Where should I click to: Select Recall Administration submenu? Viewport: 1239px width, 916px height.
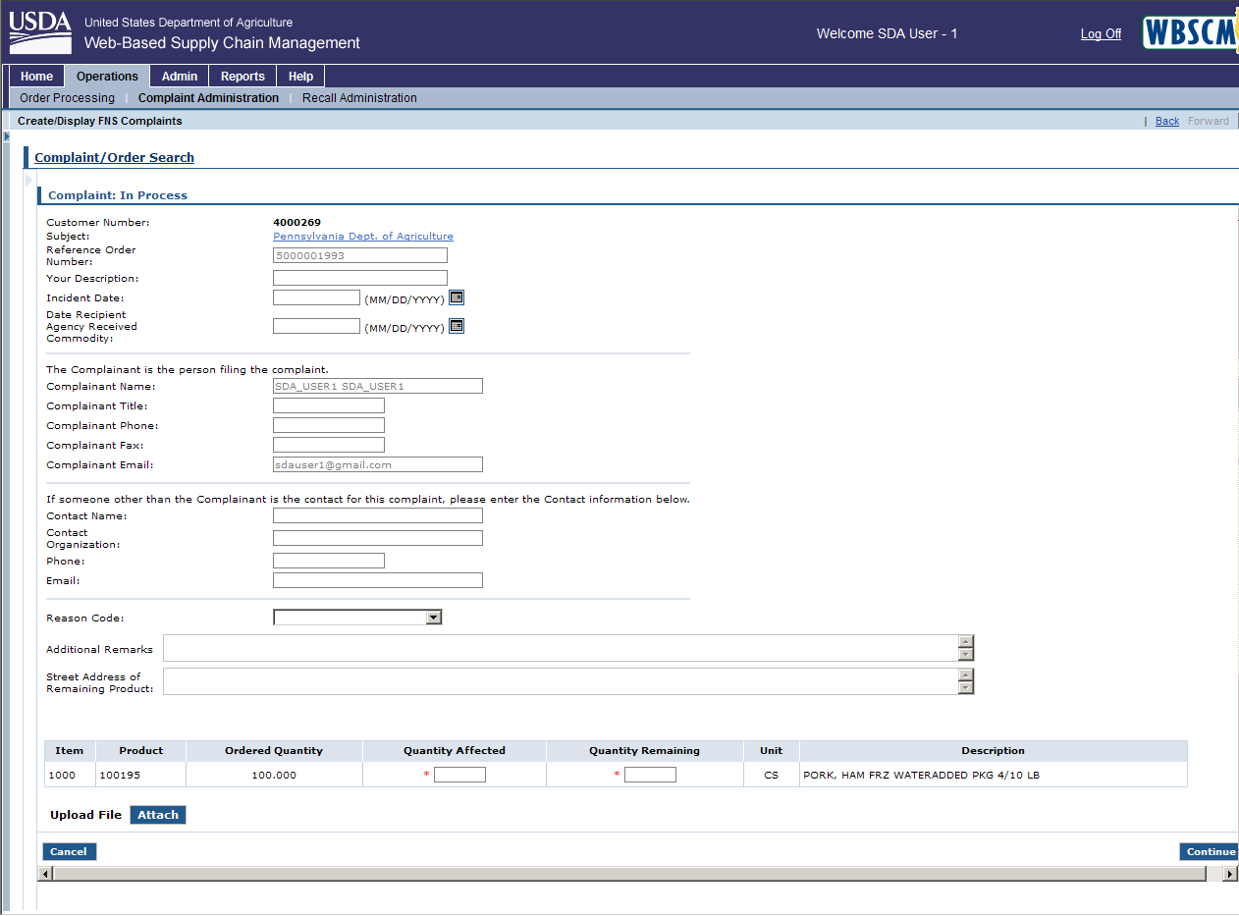point(359,98)
